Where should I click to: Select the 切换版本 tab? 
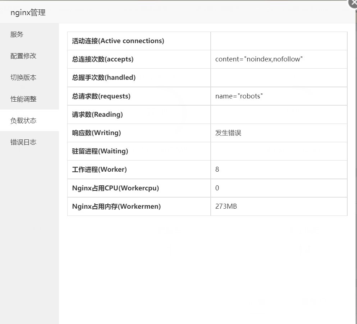click(x=29, y=78)
